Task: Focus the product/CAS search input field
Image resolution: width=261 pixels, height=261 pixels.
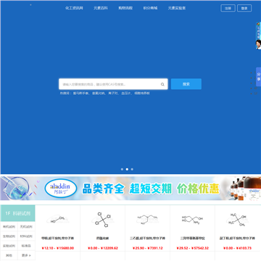Action: pos(113,84)
